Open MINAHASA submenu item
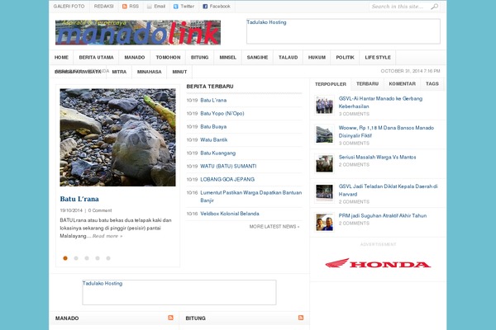Screen dimensions: 496x330 point(150,72)
